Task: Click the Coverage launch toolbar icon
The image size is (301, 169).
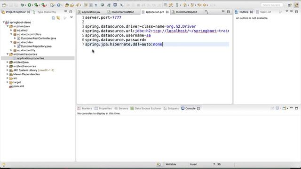Action: 36,5
